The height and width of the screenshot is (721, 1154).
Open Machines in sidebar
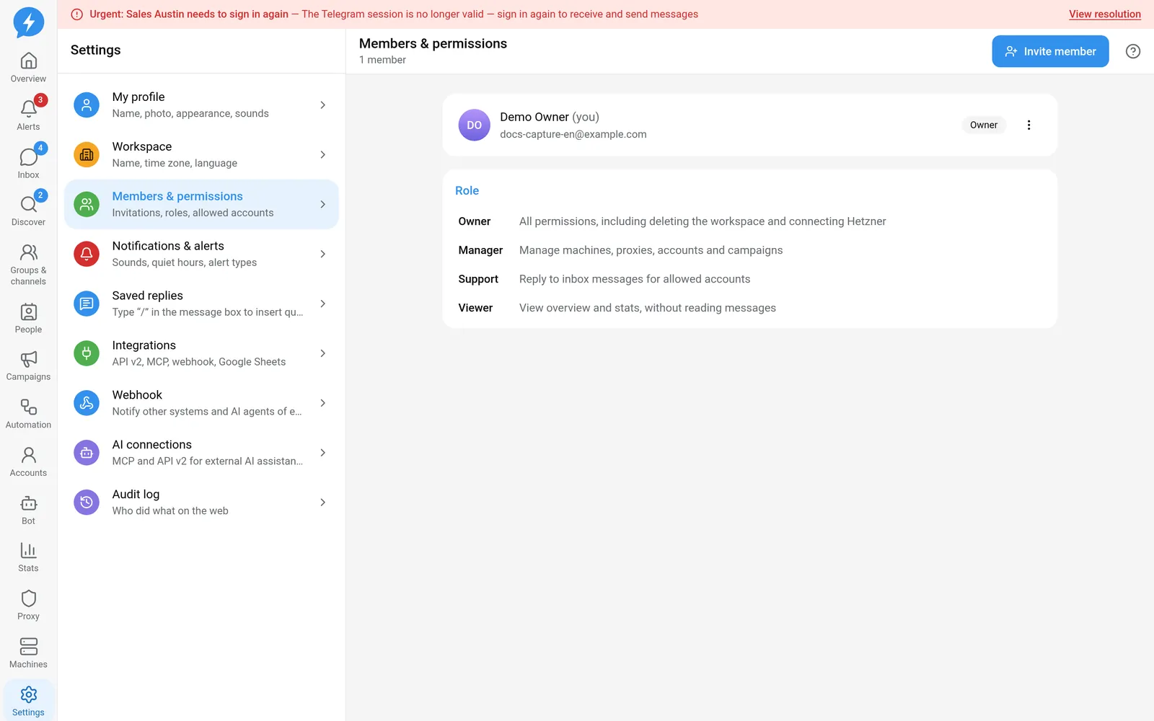click(28, 654)
